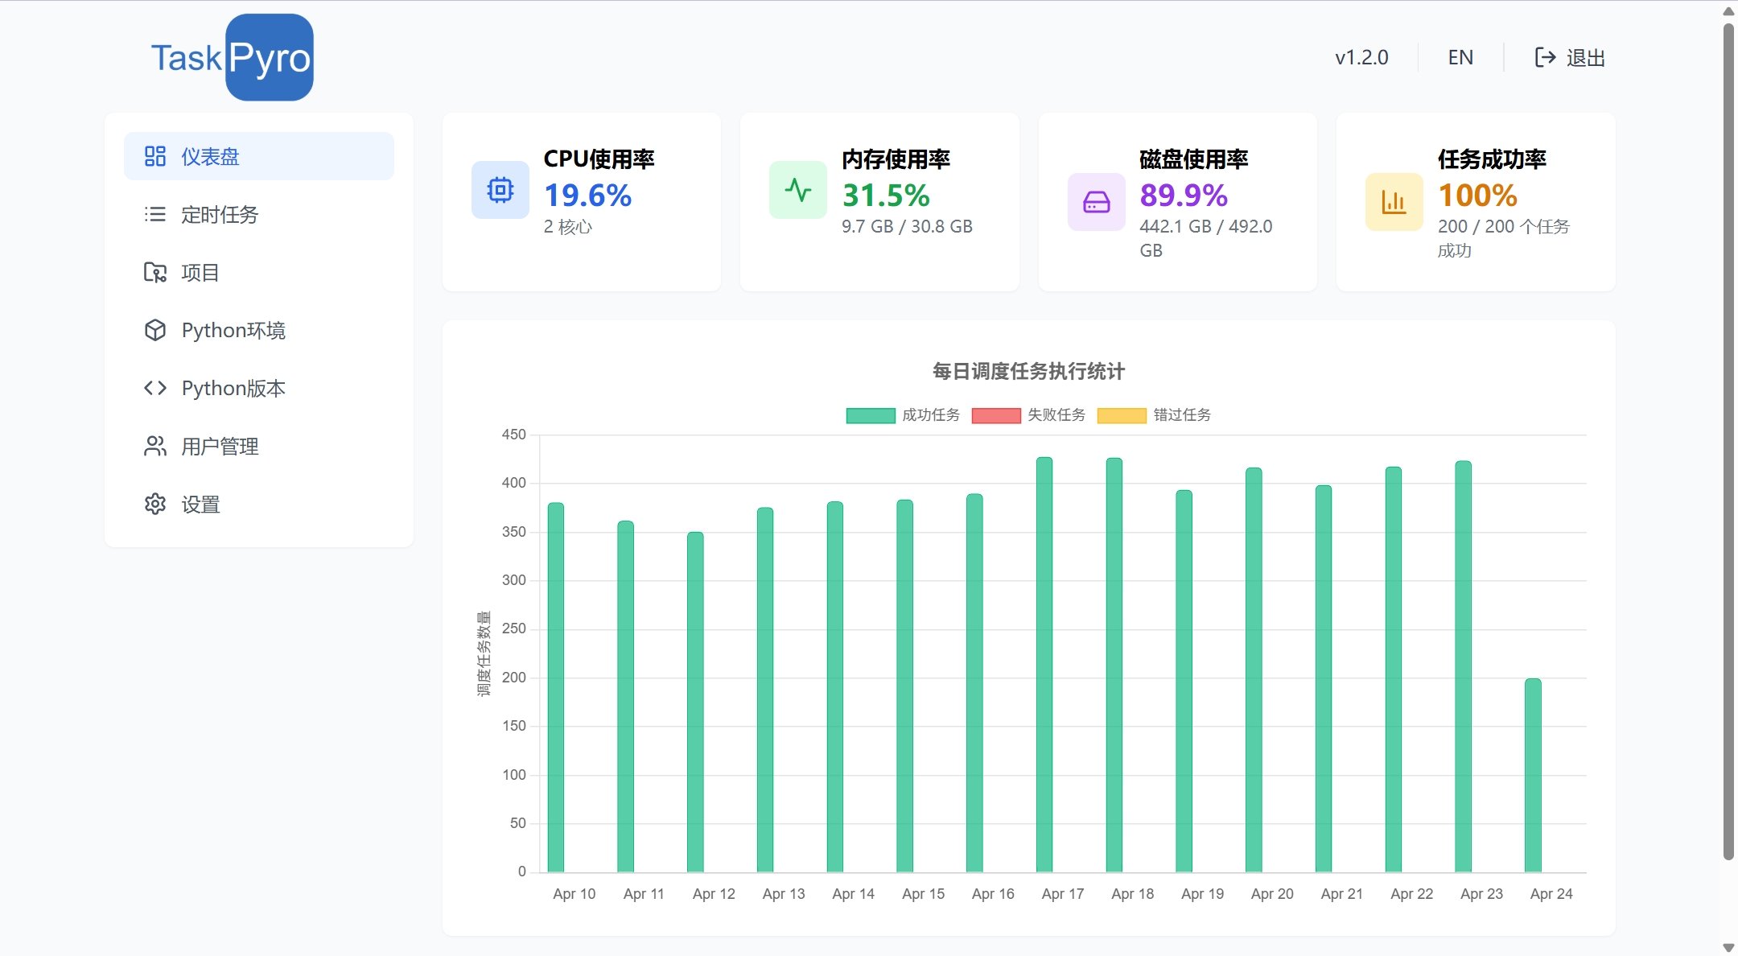Click the 用户管理 users icon
Viewport: 1738px width, 956px height.
pyautogui.click(x=154, y=446)
